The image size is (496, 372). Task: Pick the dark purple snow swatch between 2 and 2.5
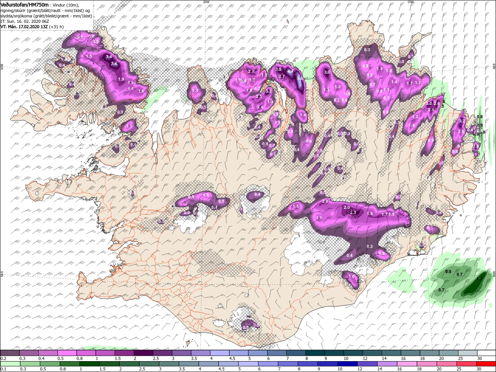143,353
